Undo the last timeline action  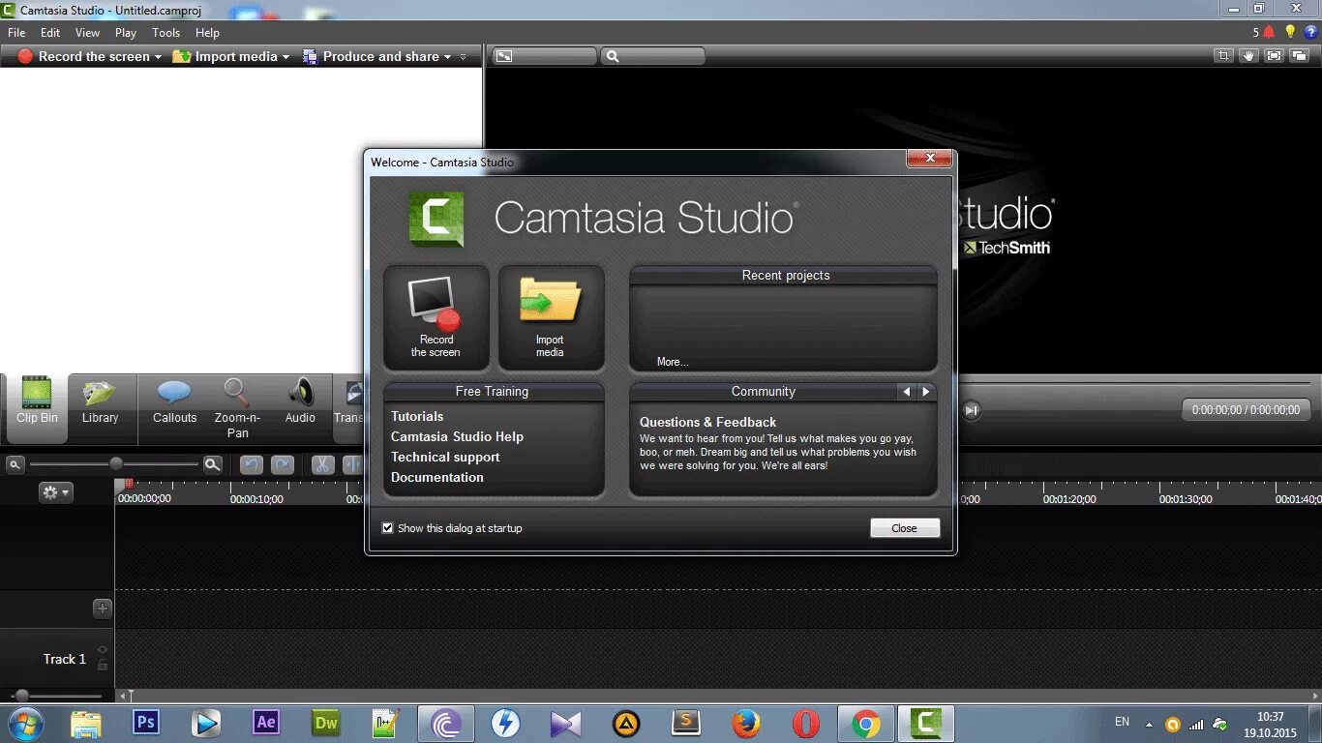click(x=252, y=465)
